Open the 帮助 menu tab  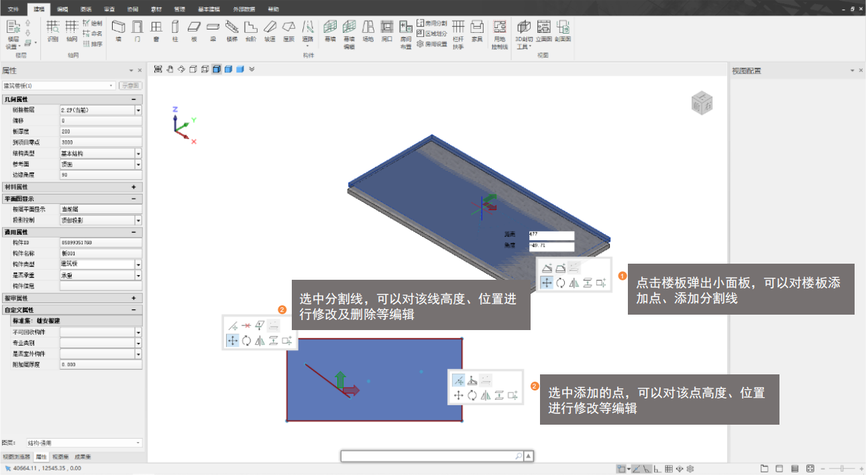coord(273,9)
